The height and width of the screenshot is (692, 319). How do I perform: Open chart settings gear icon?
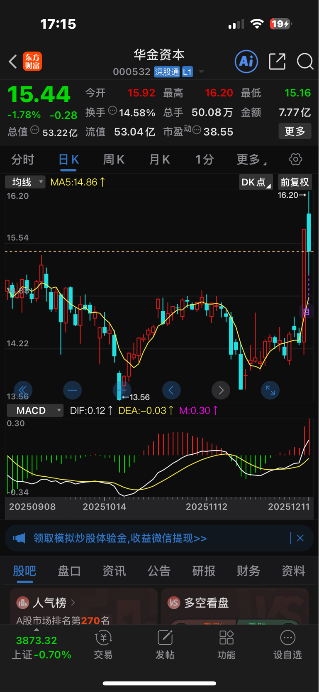point(295,159)
